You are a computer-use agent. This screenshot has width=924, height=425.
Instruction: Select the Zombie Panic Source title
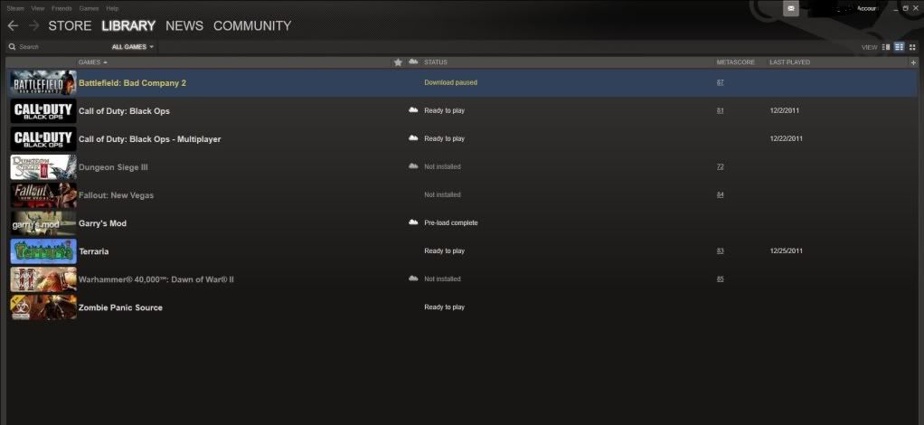point(120,307)
